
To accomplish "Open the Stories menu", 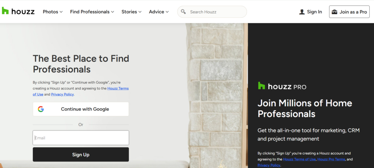I will click(131, 12).
